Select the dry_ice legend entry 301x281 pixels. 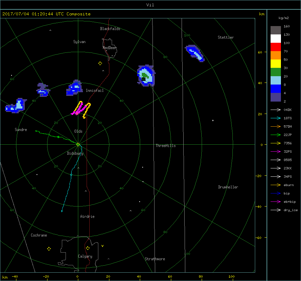click(x=290, y=210)
